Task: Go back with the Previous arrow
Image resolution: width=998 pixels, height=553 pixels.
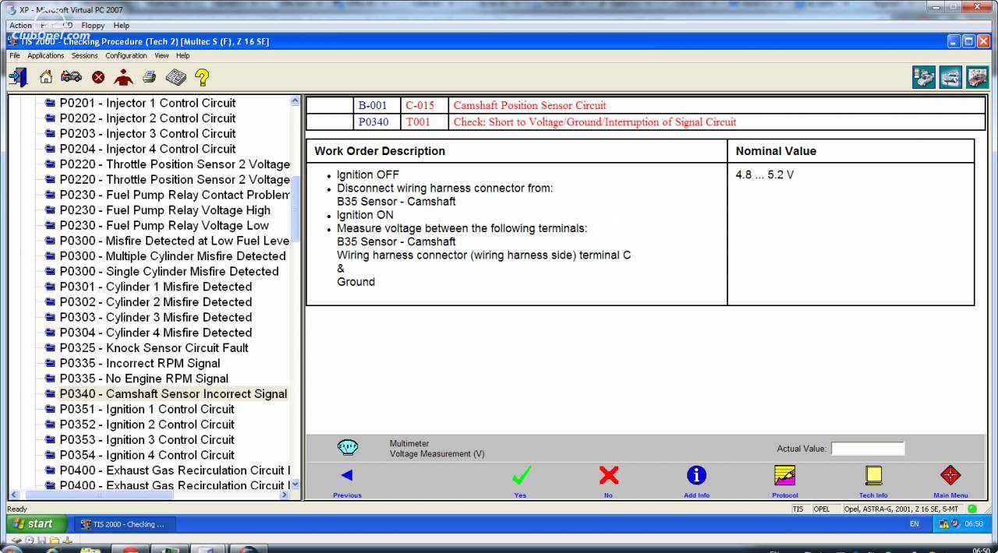Action: click(347, 475)
